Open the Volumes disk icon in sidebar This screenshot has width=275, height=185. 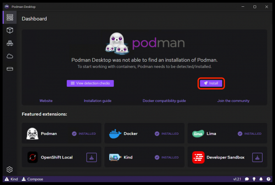coord(10,69)
